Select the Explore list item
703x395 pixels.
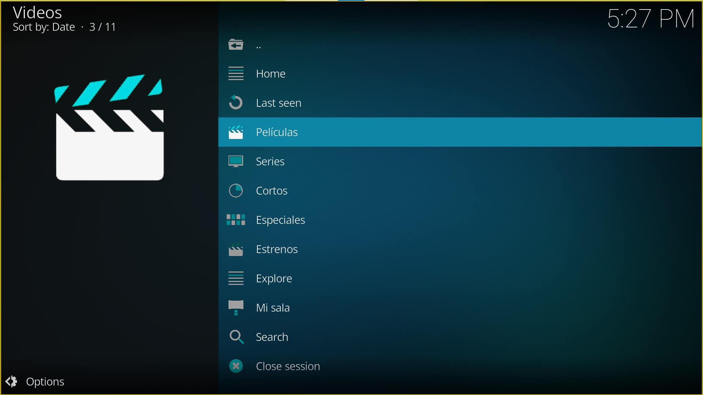point(274,278)
